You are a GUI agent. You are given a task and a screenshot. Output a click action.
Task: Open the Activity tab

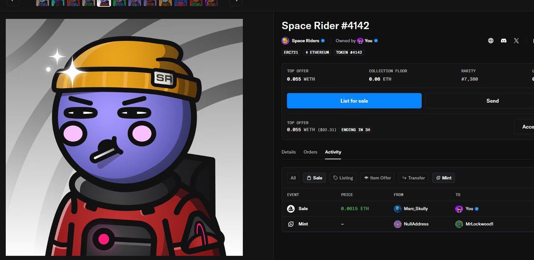pos(333,152)
